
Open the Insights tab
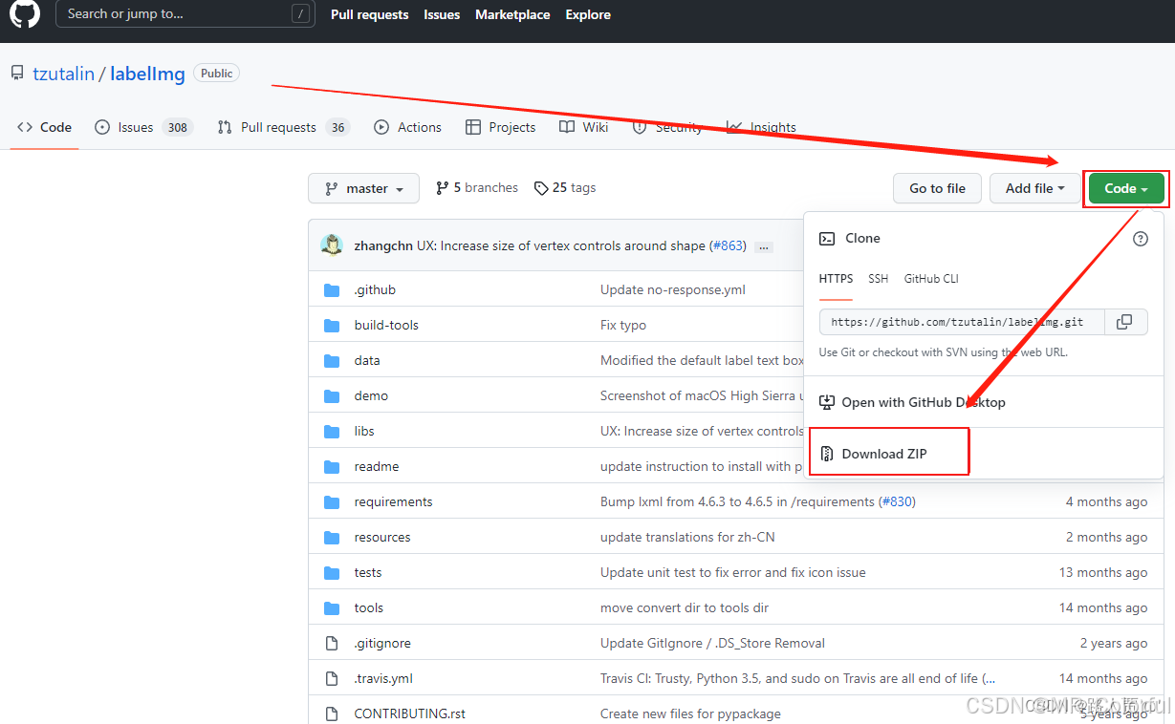click(x=762, y=127)
